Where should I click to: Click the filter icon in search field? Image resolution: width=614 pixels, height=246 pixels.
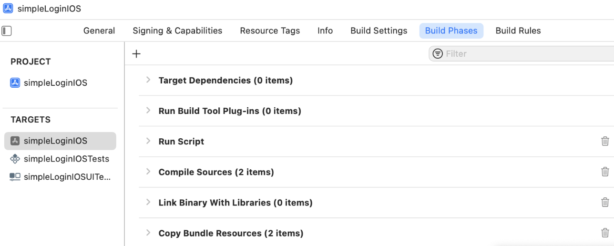pos(437,54)
